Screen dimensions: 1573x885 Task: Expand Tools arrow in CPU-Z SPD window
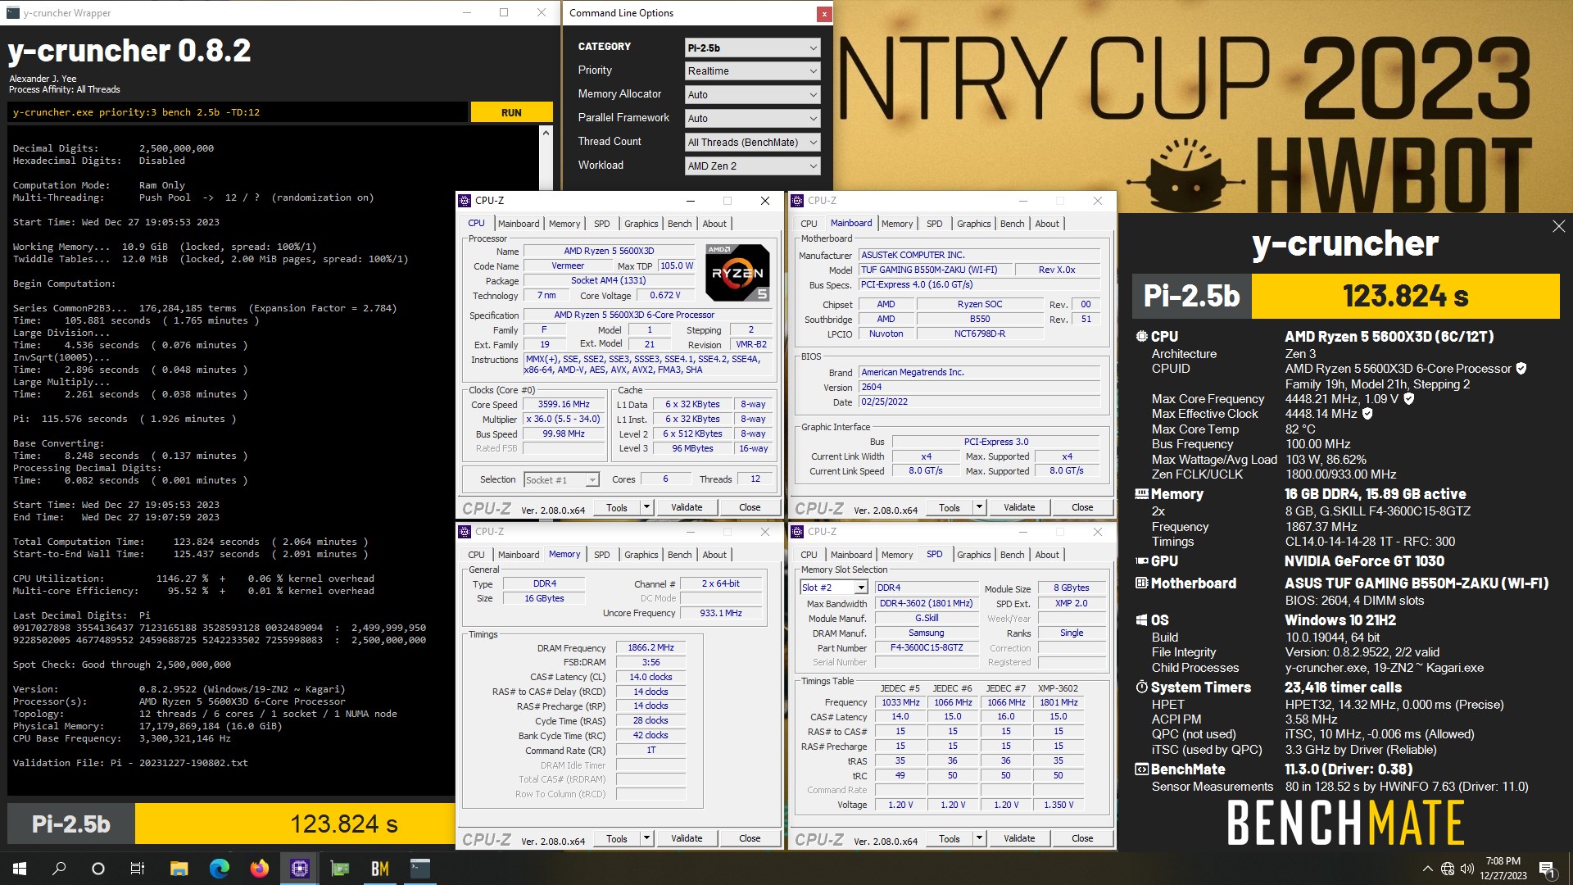coord(979,838)
